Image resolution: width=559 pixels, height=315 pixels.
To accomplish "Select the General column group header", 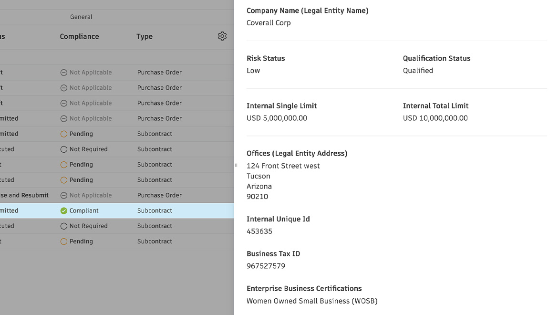I will (81, 17).
